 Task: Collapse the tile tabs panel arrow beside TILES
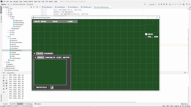pos(34,53)
